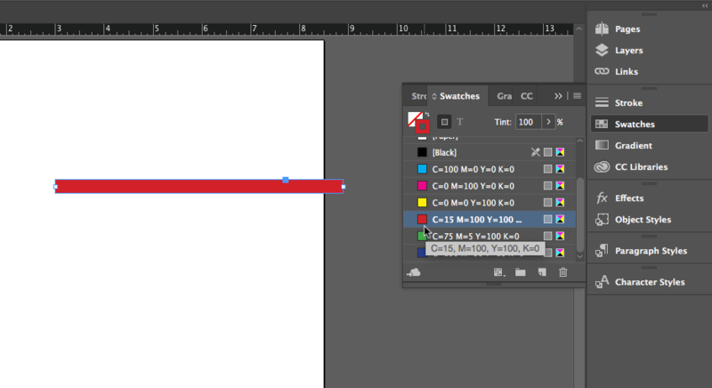712x388 pixels.
Task: Open the CC Libraries panel
Action: coord(641,166)
